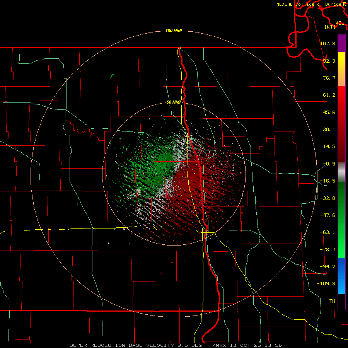Click the 100 NMI range ring label
This screenshot has width=348, height=348.
tap(174, 31)
